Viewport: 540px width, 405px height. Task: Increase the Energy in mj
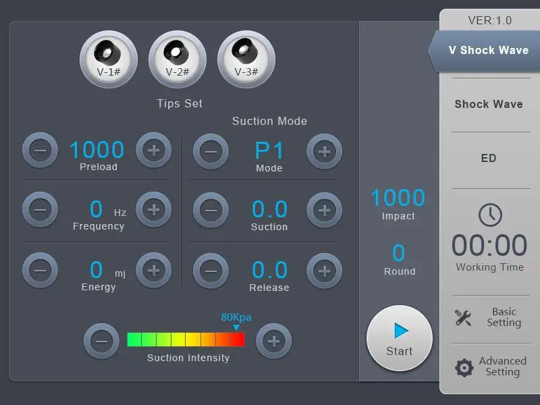coord(154,270)
